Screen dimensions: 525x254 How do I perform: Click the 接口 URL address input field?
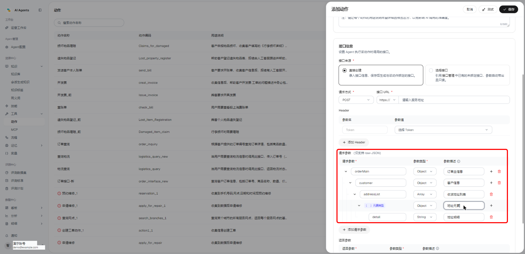[454, 100]
